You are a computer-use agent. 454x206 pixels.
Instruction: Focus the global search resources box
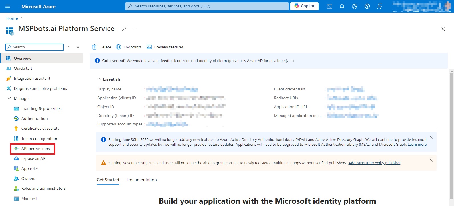click(207, 6)
